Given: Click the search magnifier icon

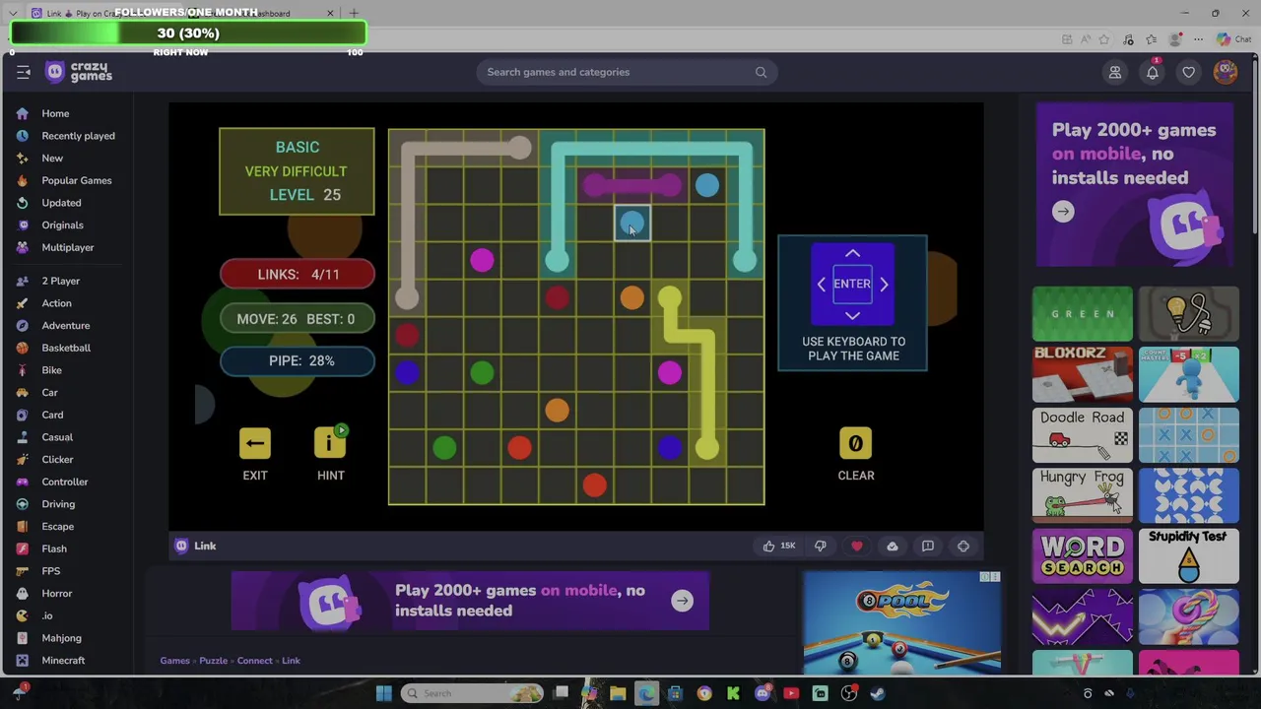Looking at the screenshot, I should (x=761, y=72).
